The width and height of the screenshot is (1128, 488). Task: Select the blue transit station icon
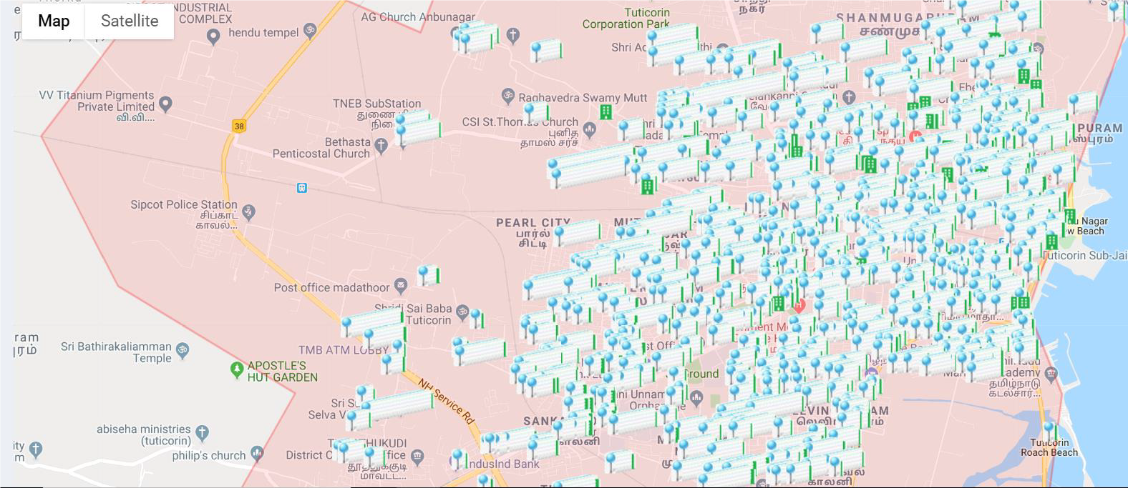pyautogui.click(x=302, y=188)
